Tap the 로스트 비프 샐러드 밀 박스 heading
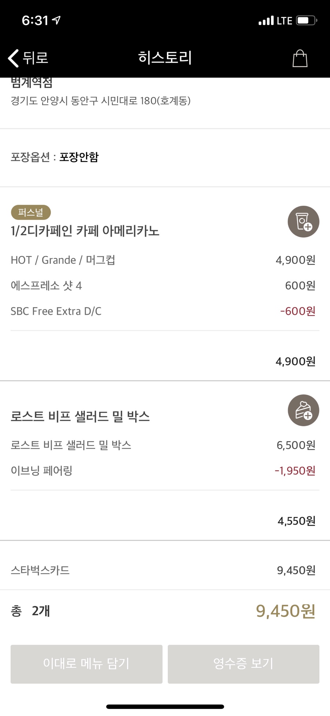The width and height of the screenshot is (330, 716). point(80,416)
